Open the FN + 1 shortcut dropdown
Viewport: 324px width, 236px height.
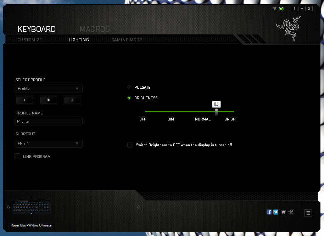coord(49,143)
